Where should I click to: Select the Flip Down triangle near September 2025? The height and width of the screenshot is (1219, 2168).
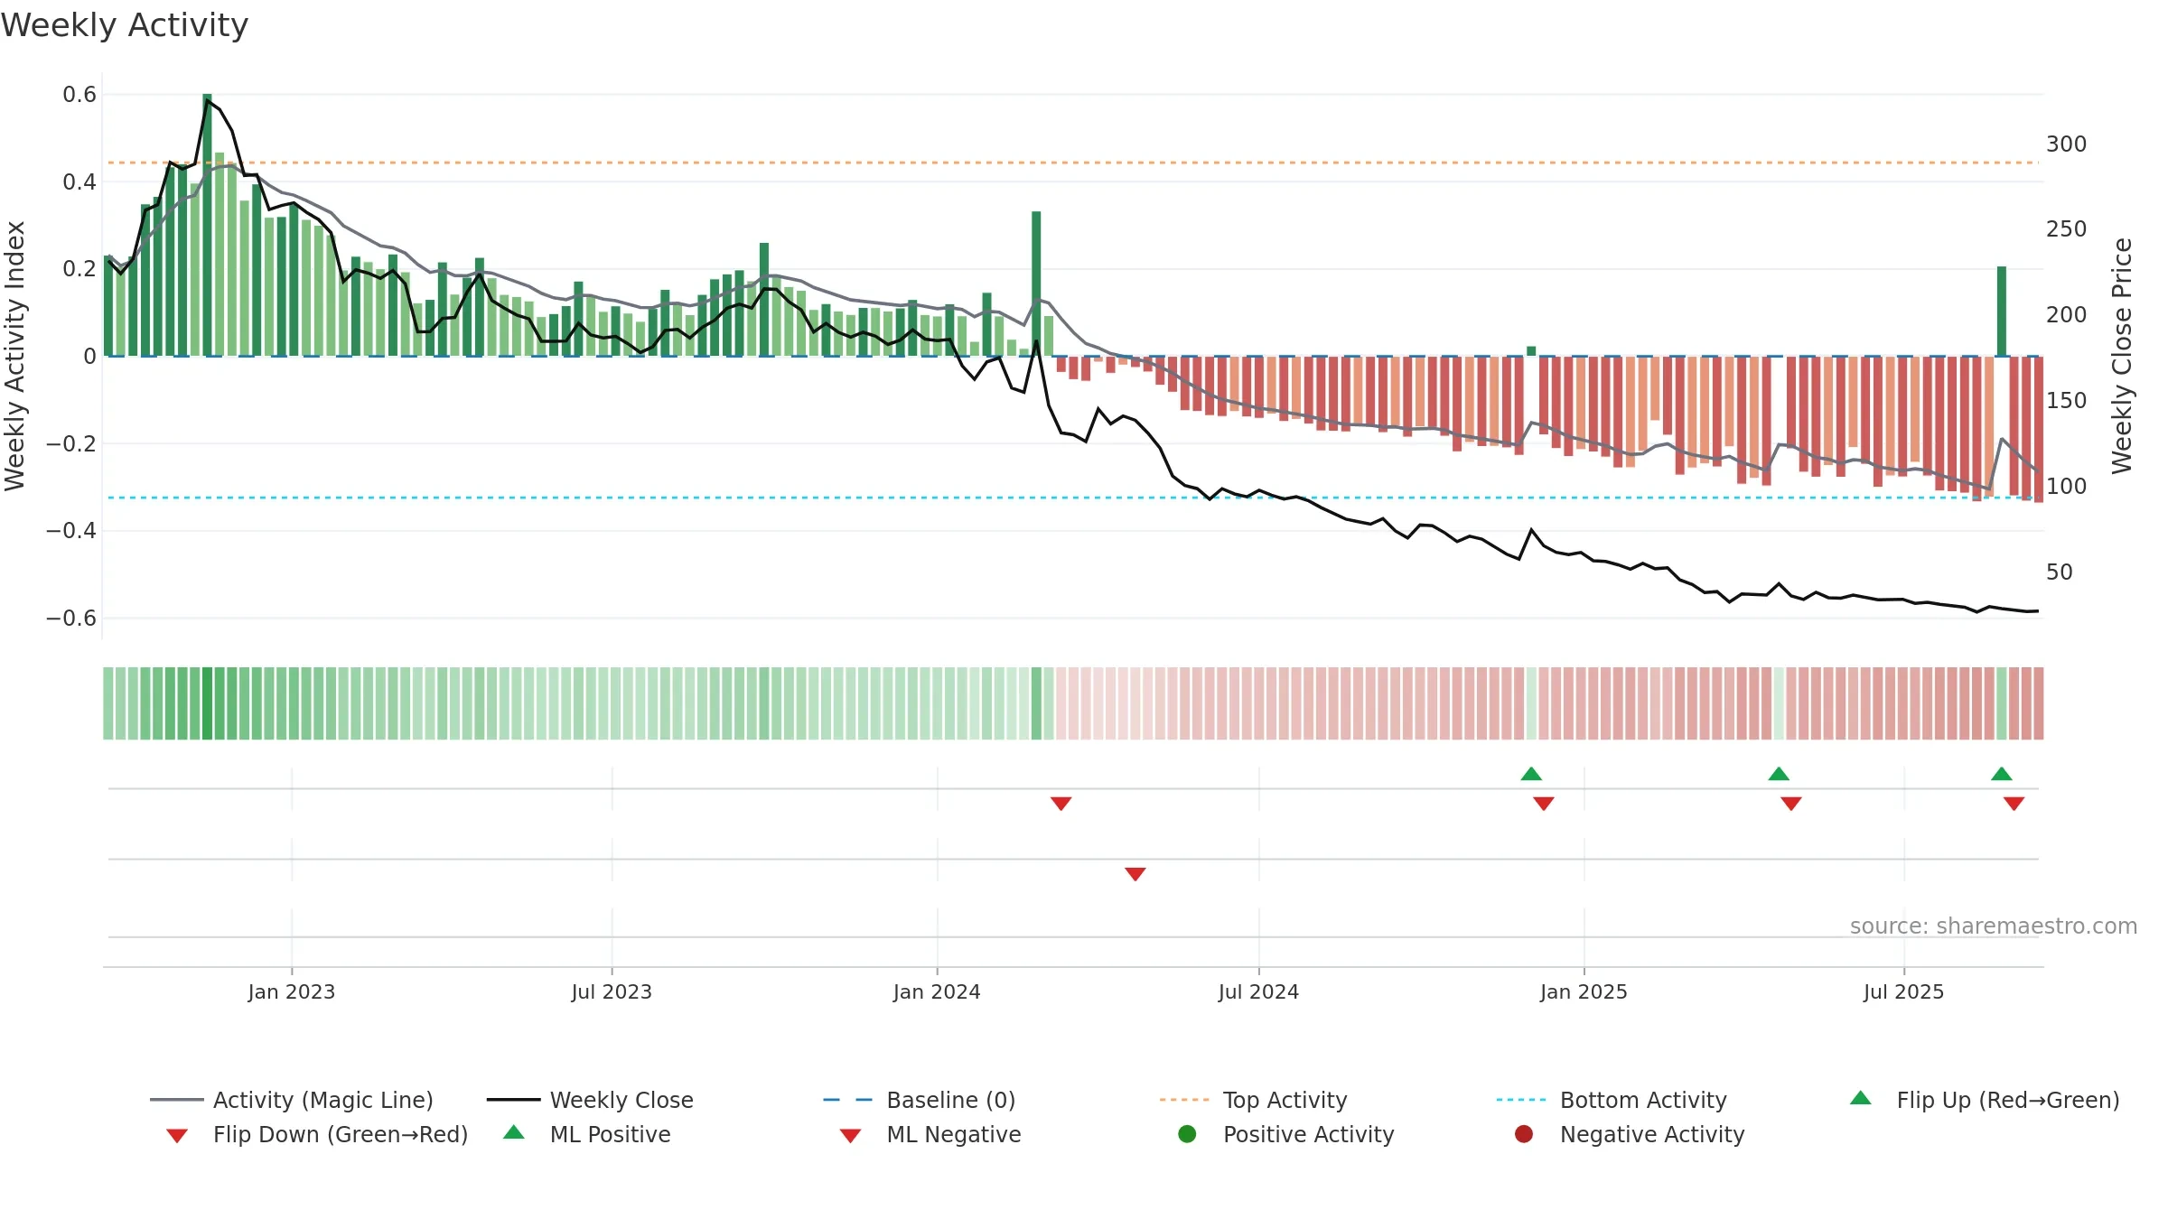[2014, 804]
